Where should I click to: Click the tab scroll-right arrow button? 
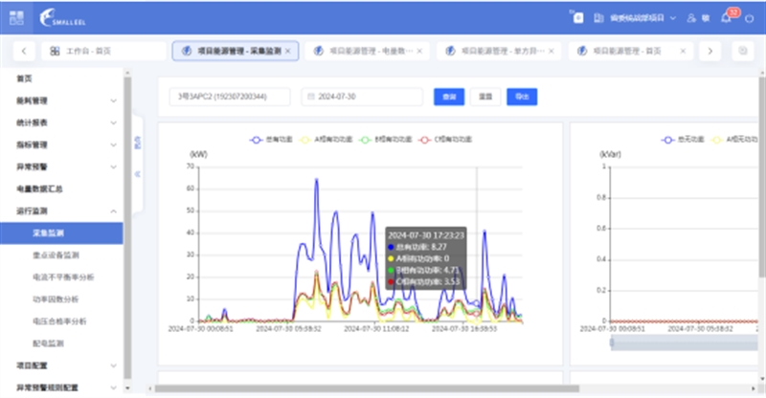click(709, 51)
